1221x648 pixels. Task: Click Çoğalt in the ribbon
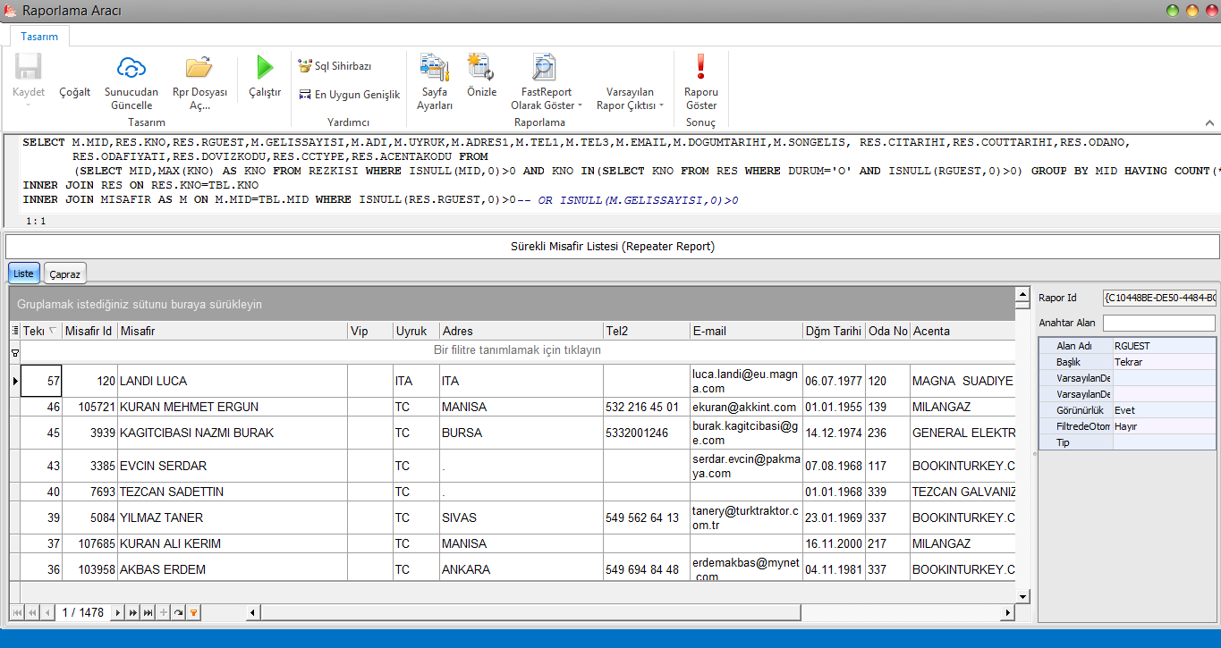[75, 92]
